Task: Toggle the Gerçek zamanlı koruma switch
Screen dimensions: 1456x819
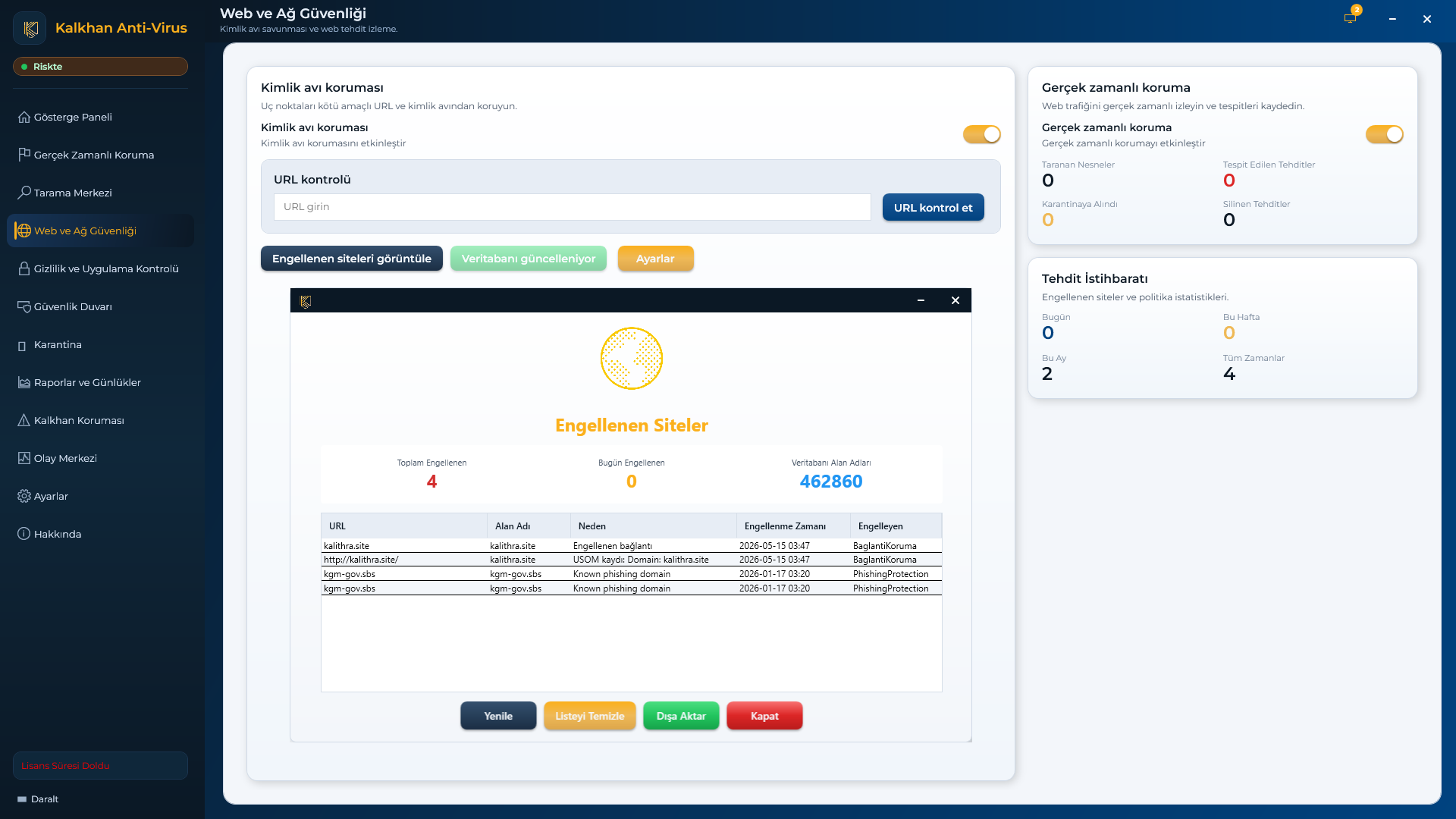Action: 1385,134
